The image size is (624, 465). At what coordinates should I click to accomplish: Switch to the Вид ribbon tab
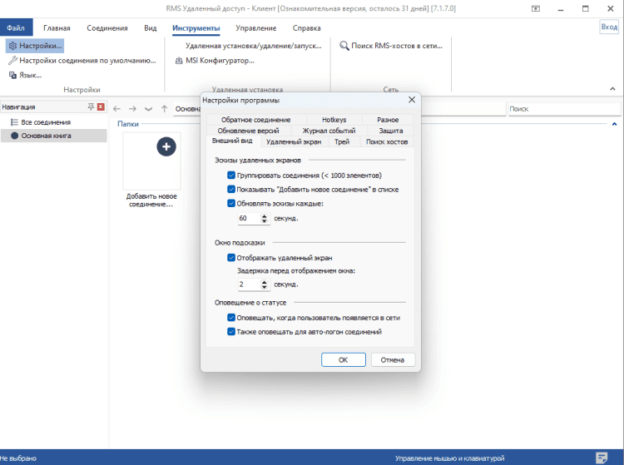(151, 27)
